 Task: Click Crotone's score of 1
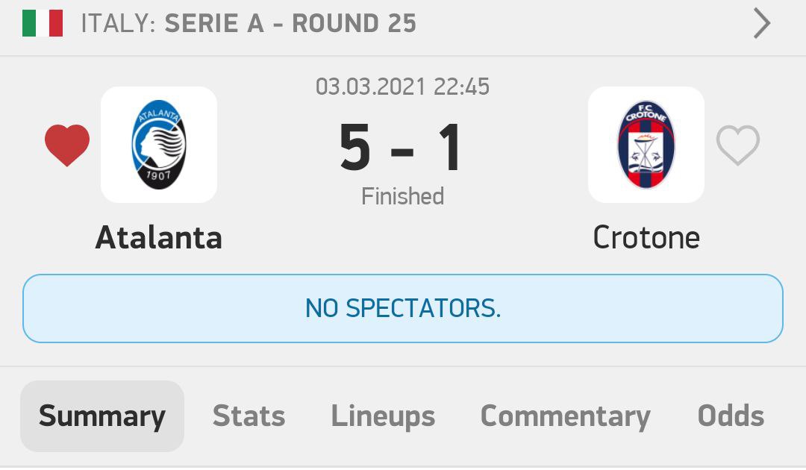click(x=449, y=148)
